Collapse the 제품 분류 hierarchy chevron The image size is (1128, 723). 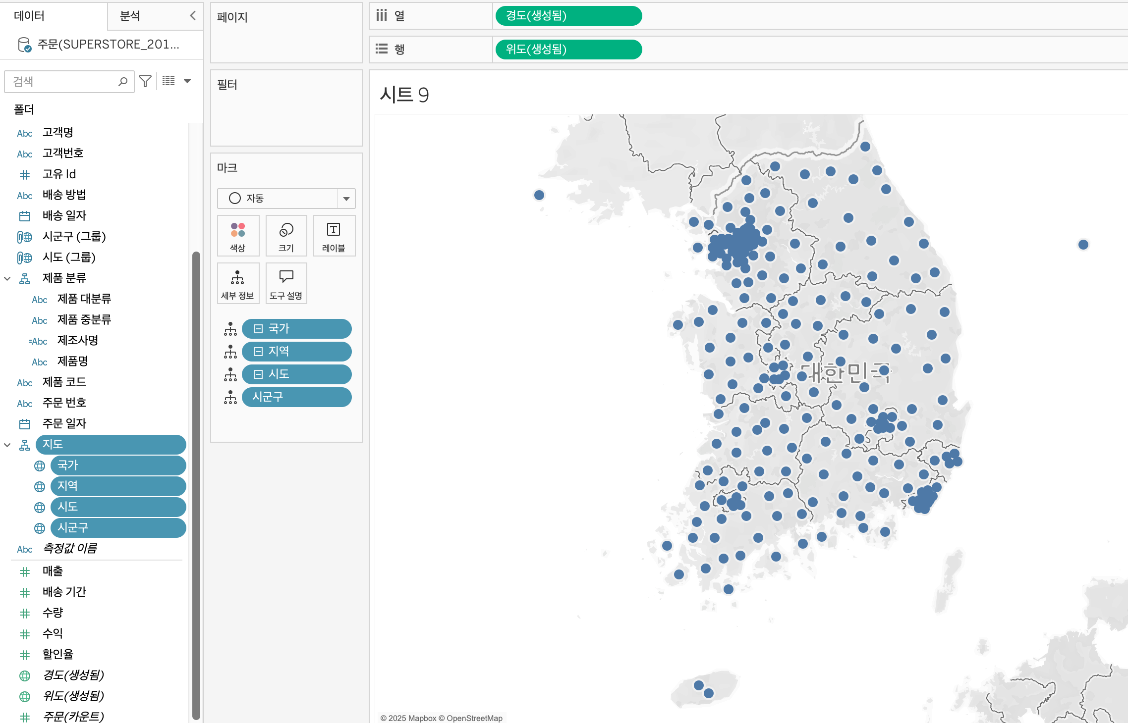pyautogui.click(x=7, y=279)
